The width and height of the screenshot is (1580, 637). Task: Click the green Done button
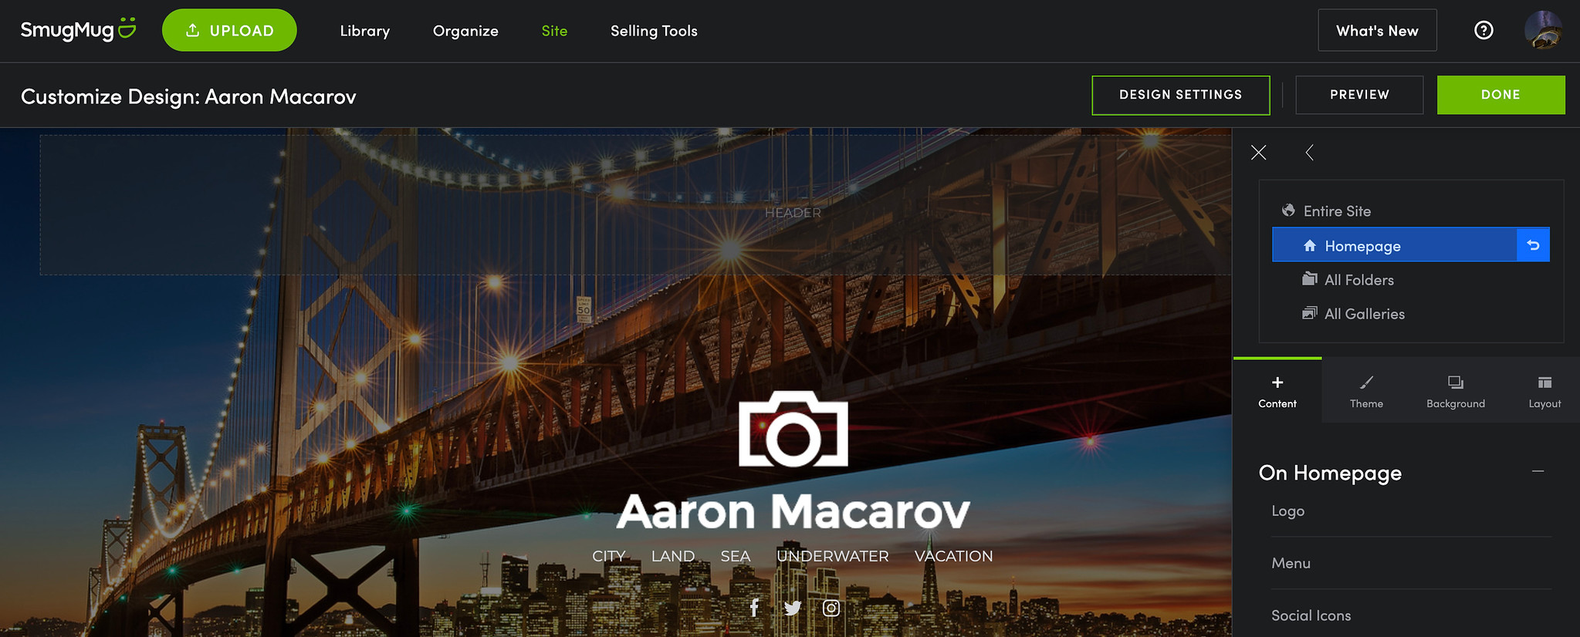[1500, 95]
